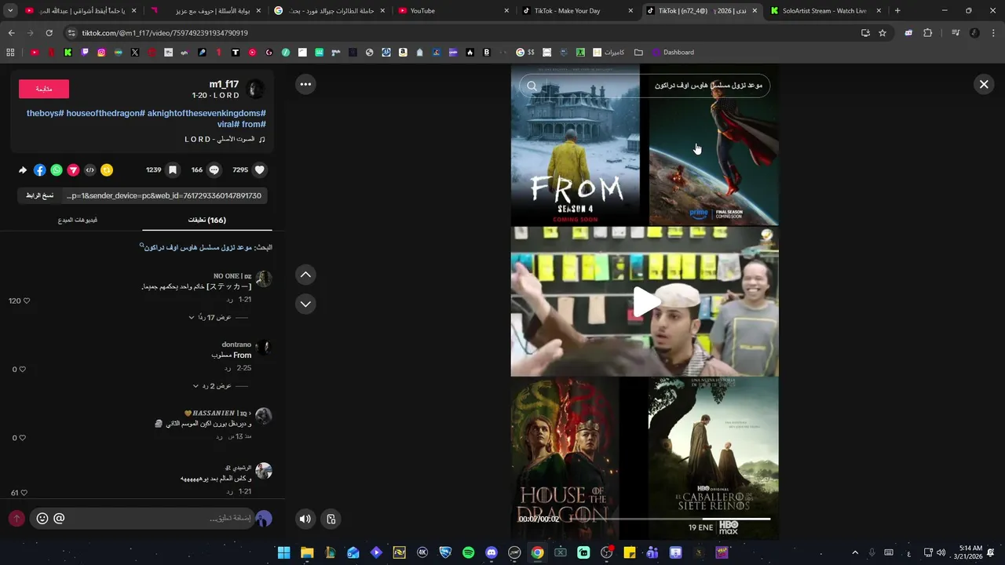The height and width of the screenshot is (565, 1005).
Task: Close the video viewer with the X
Action: [x=984, y=84]
